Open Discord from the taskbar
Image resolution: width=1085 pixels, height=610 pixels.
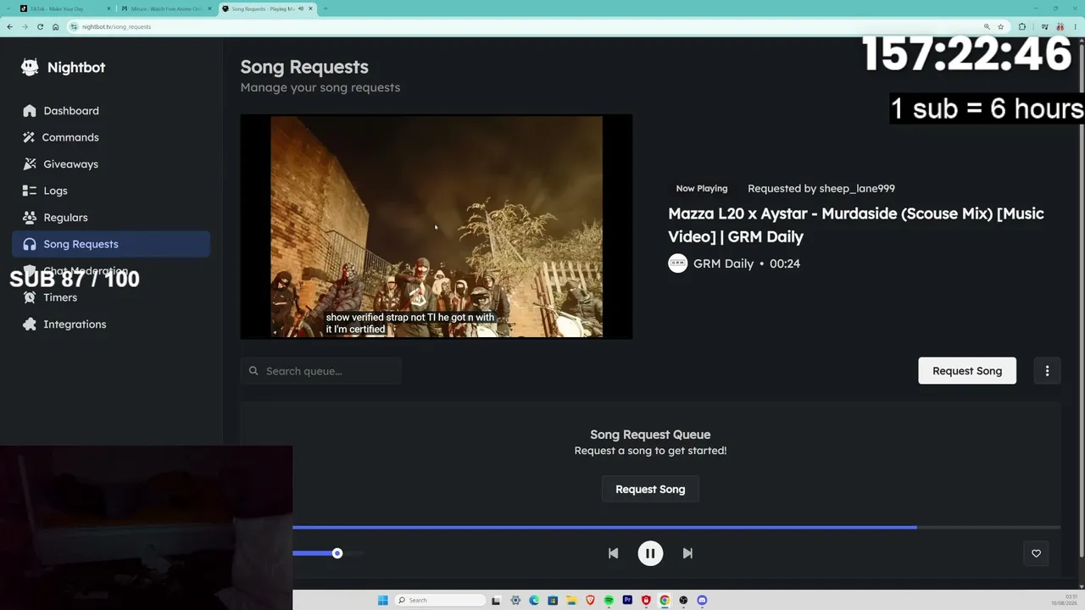(x=702, y=601)
